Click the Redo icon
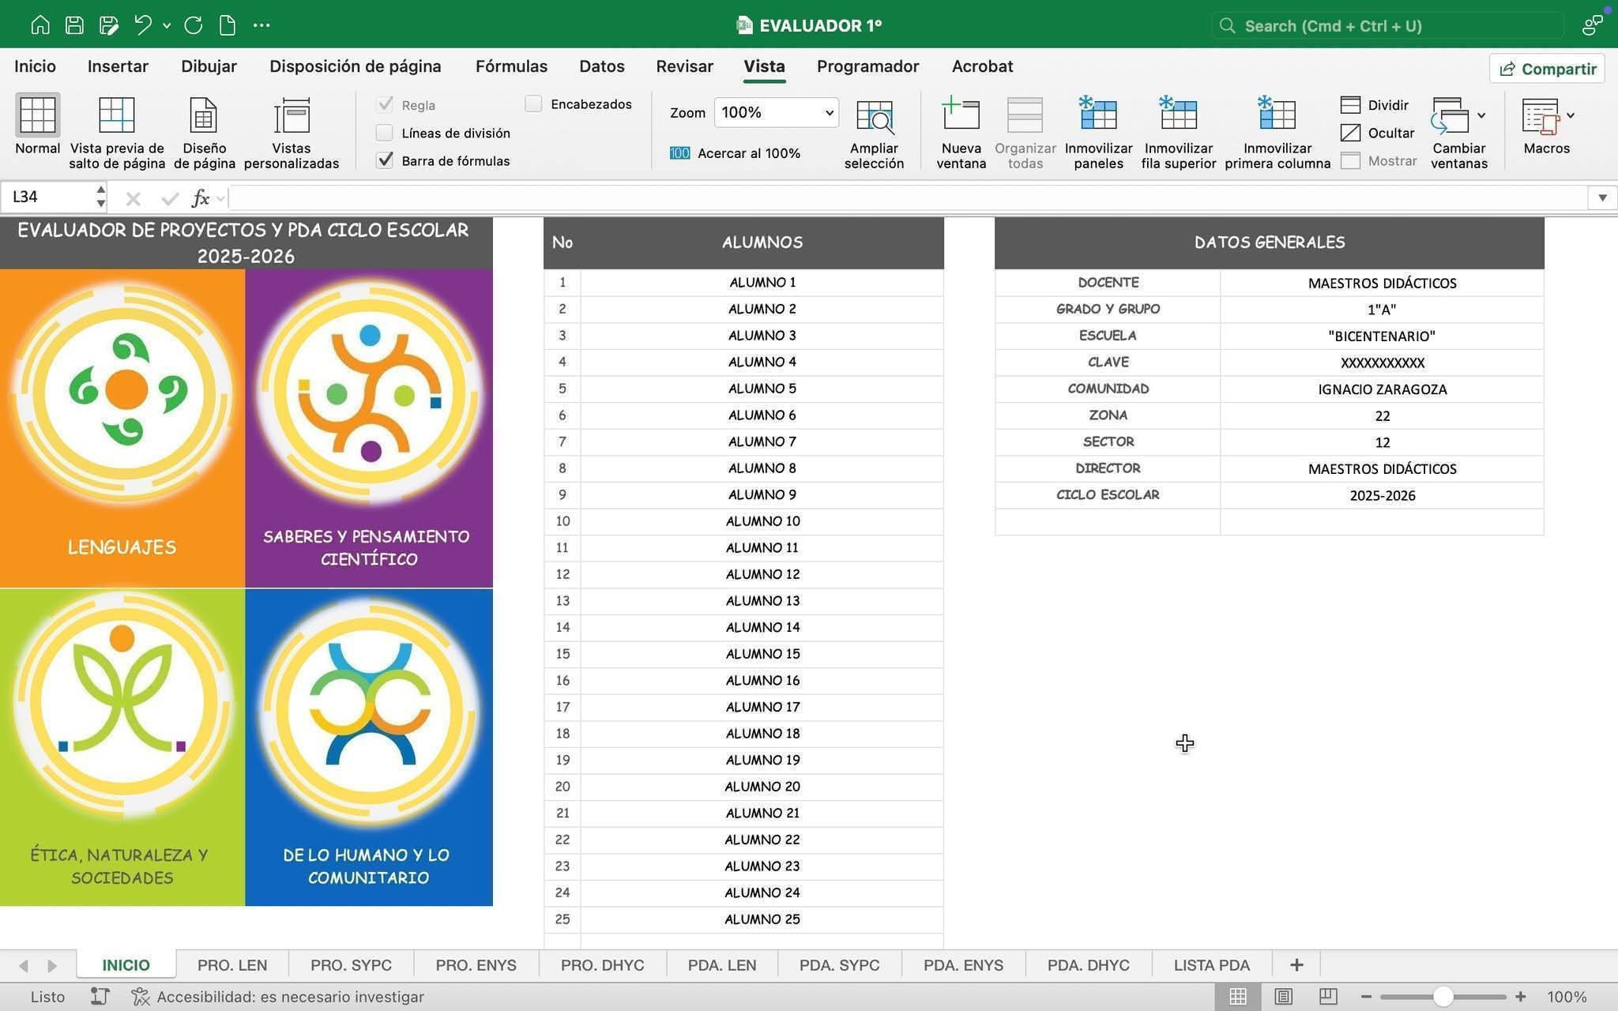The height and width of the screenshot is (1011, 1618). 194,25
